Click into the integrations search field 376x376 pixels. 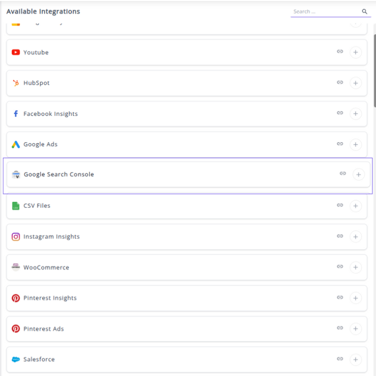(325, 12)
